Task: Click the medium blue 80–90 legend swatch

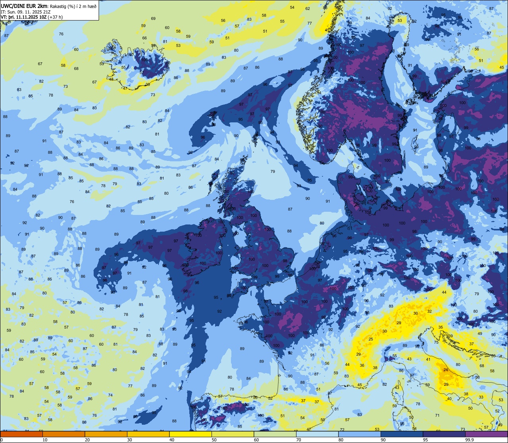Action: [360, 434]
